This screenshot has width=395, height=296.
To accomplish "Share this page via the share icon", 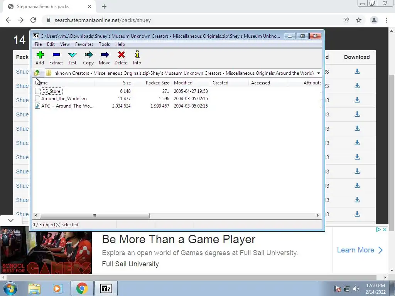I will point(346,20).
